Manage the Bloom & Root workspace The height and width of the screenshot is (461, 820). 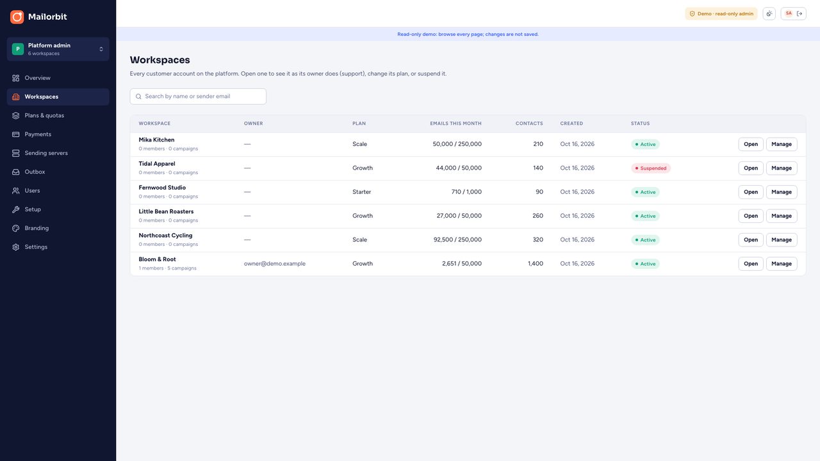[782, 264]
